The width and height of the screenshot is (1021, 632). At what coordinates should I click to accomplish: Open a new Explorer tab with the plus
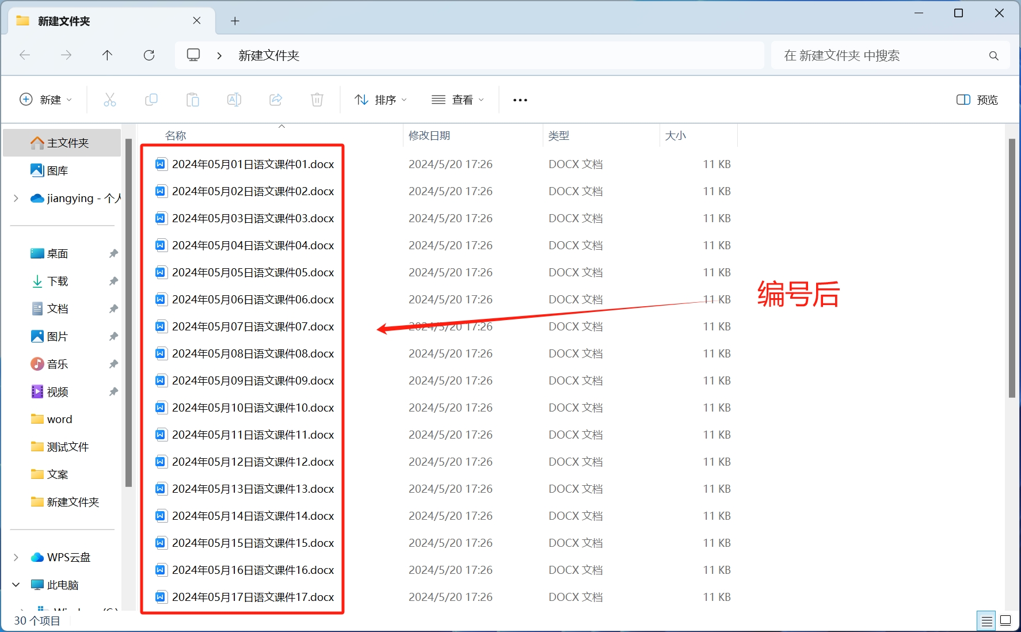point(235,21)
